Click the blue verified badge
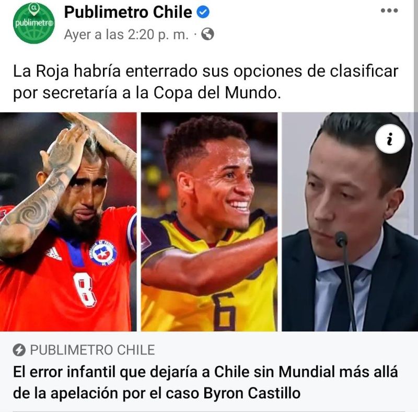The height and width of the screenshot is (412, 418). click(203, 12)
